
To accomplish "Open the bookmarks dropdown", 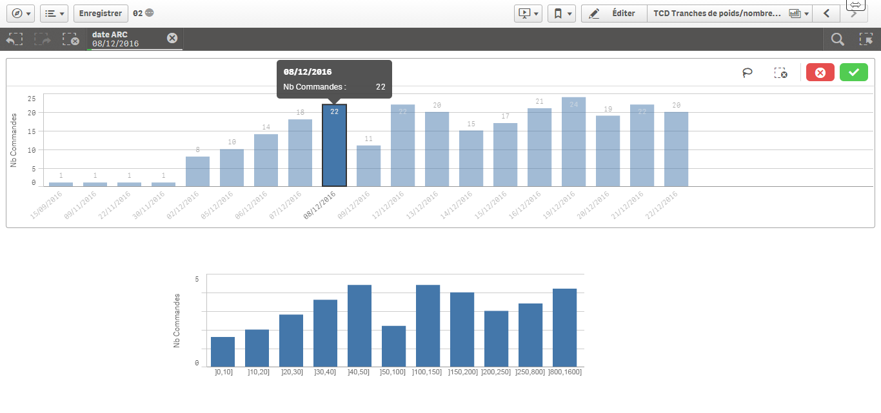I will (560, 13).
